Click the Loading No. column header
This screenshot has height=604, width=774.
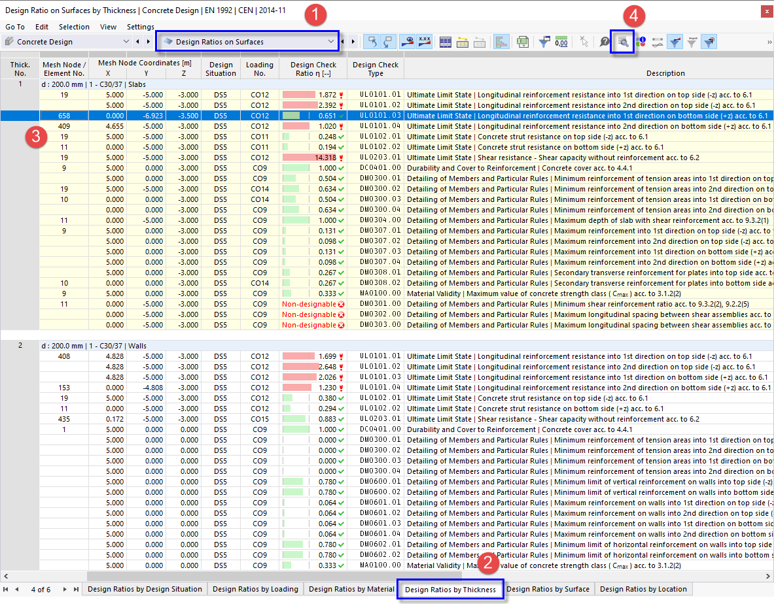click(x=260, y=69)
